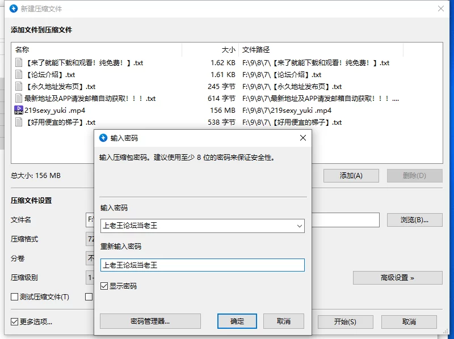454x339 pixels.
Task: Click the 1.61 KB size cell
Action: click(x=222, y=75)
